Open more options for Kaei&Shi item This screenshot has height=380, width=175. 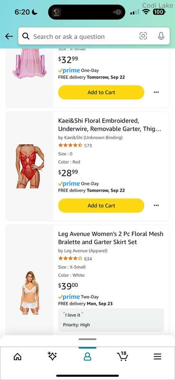[x=157, y=206]
